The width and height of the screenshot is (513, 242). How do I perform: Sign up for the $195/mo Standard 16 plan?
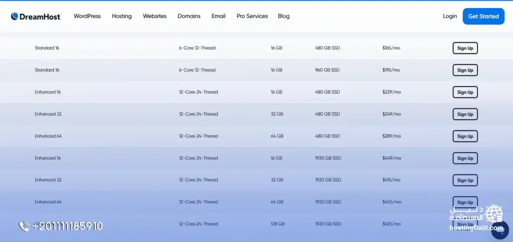tap(465, 70)
